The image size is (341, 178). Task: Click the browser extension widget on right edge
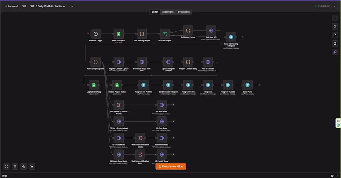click(338, 123)
